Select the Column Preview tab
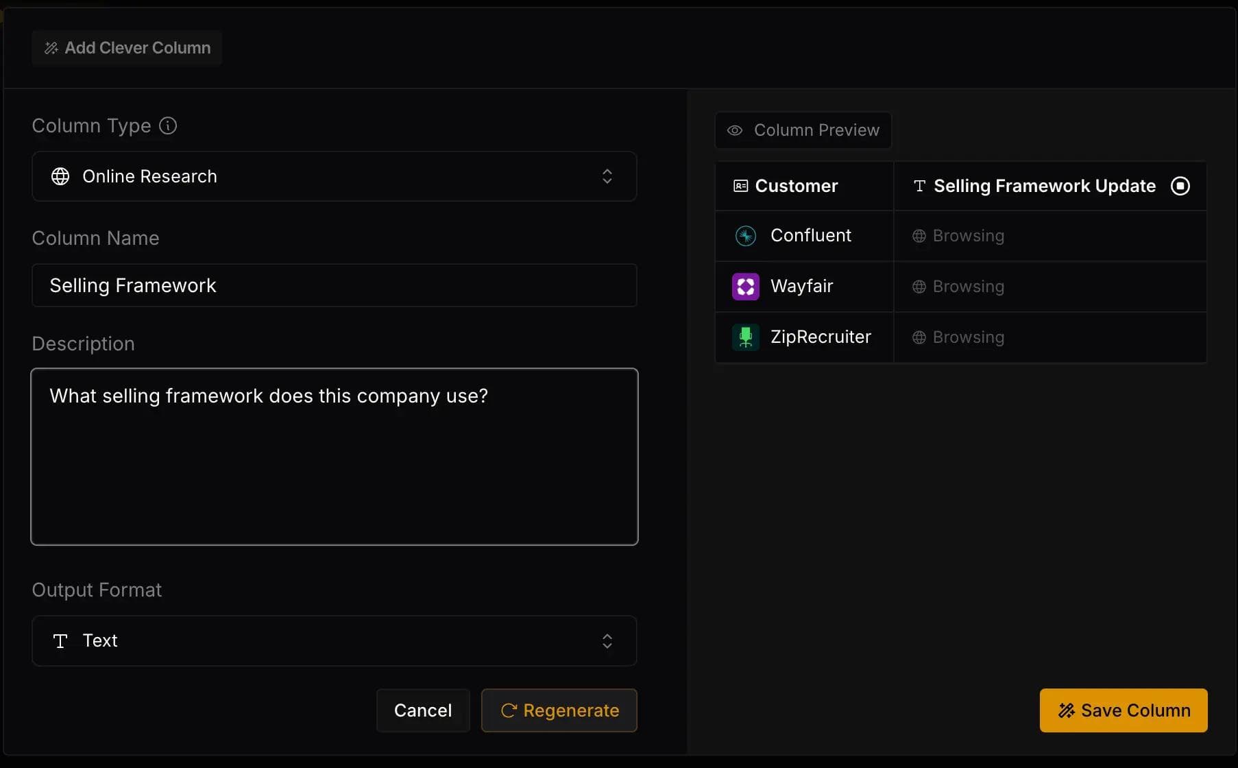 [x=803, y=130]
